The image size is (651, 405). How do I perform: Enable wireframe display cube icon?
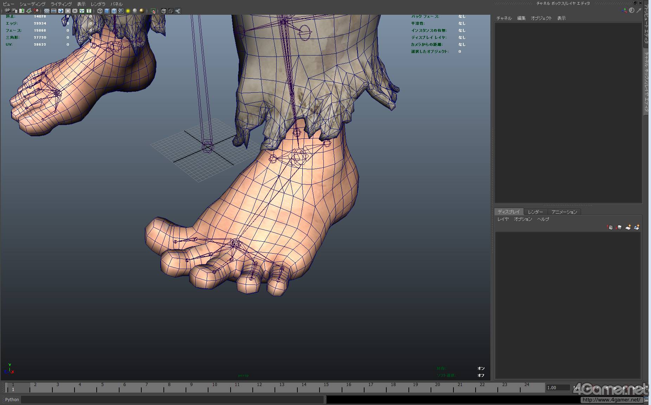pos(100,11)
